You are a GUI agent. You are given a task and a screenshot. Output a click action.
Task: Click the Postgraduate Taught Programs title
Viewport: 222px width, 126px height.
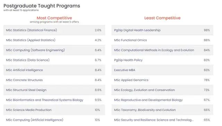(x=42, y=6)
